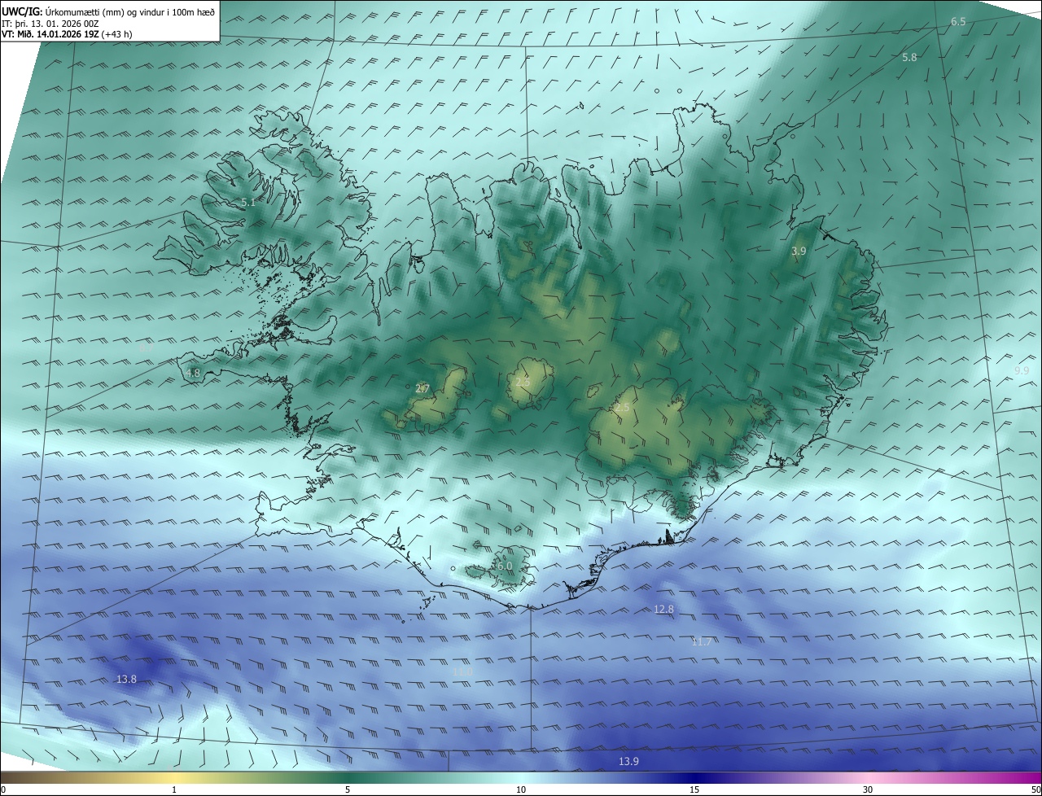Click the 13.8 value in the southwest sea

(126, 680)
